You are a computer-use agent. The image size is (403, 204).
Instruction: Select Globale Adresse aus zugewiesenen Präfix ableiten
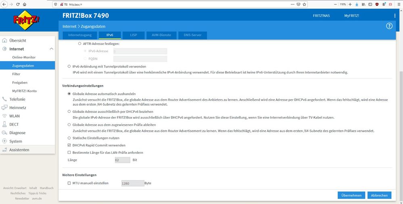click(69, 124)
